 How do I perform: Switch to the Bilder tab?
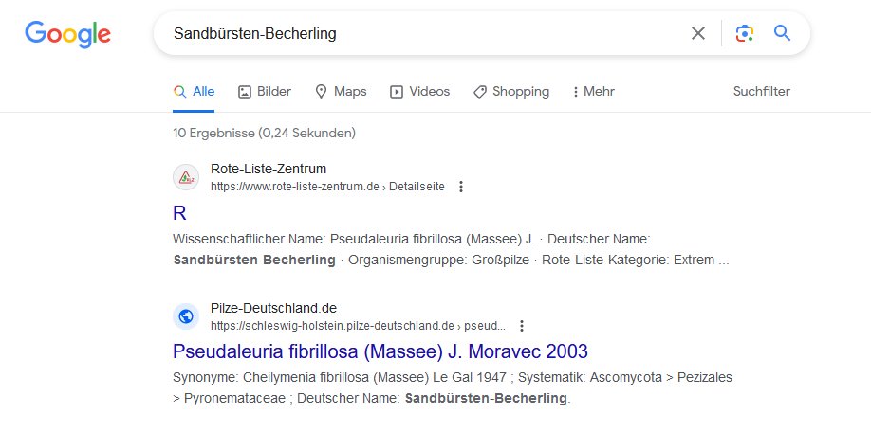264,92
